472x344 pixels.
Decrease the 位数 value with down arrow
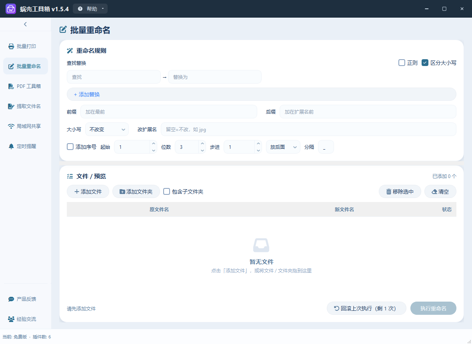point(202,150)
